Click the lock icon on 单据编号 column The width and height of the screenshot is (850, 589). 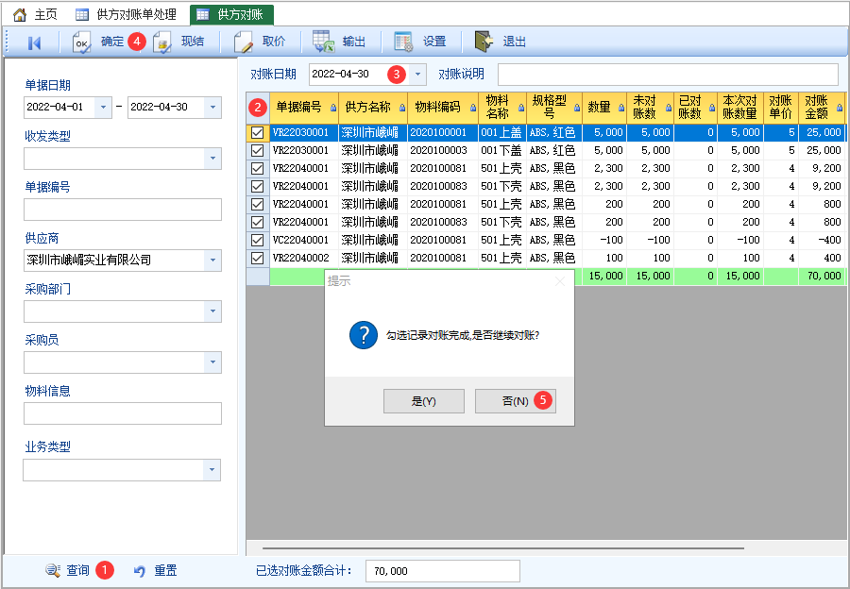point(333,108)
